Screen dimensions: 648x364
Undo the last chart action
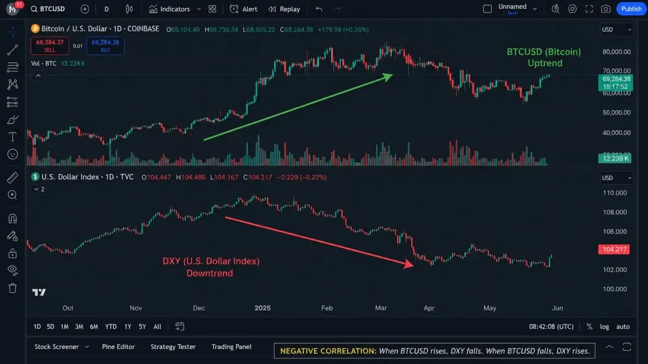tap(318, 9)
